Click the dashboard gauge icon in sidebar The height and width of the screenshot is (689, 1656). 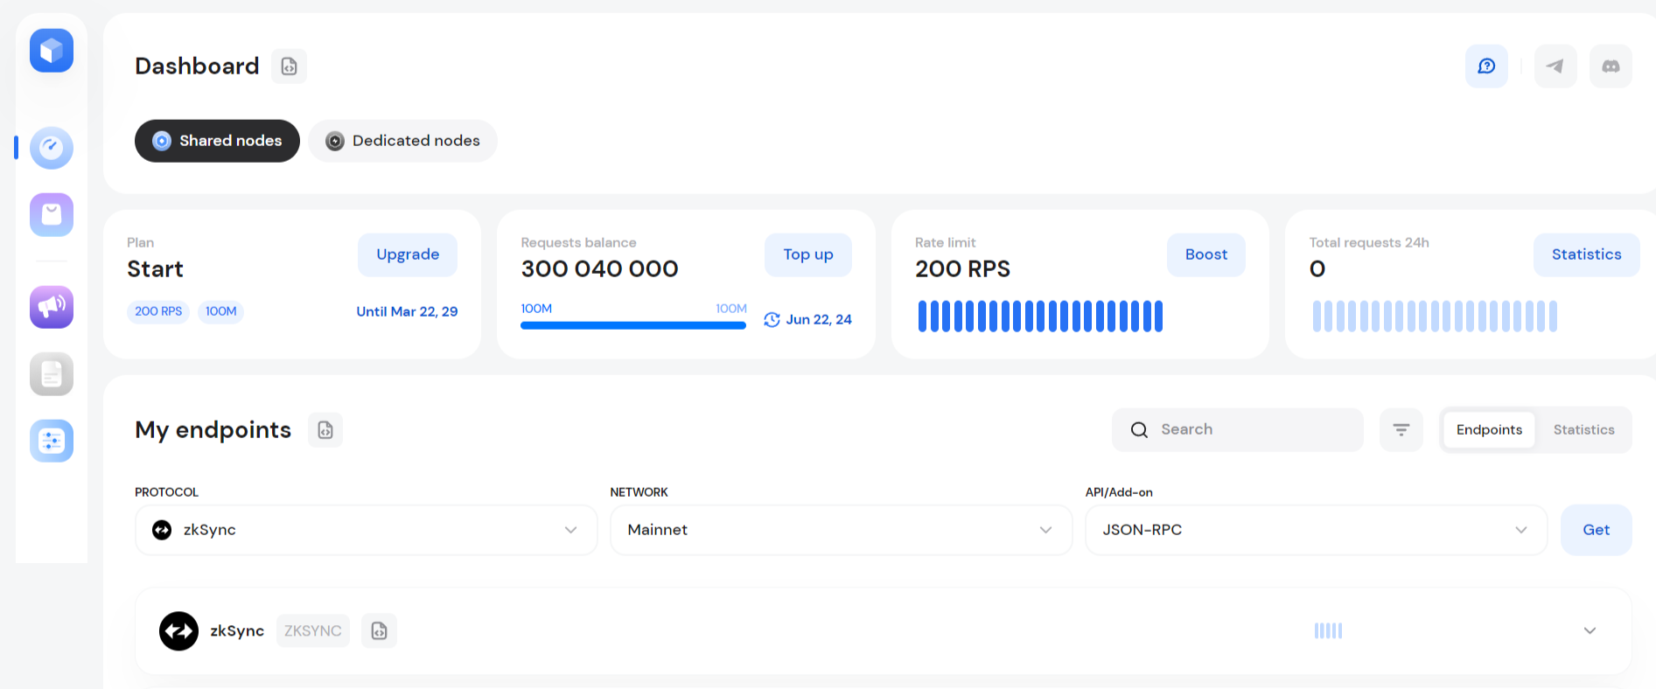(x=52, y=148)
